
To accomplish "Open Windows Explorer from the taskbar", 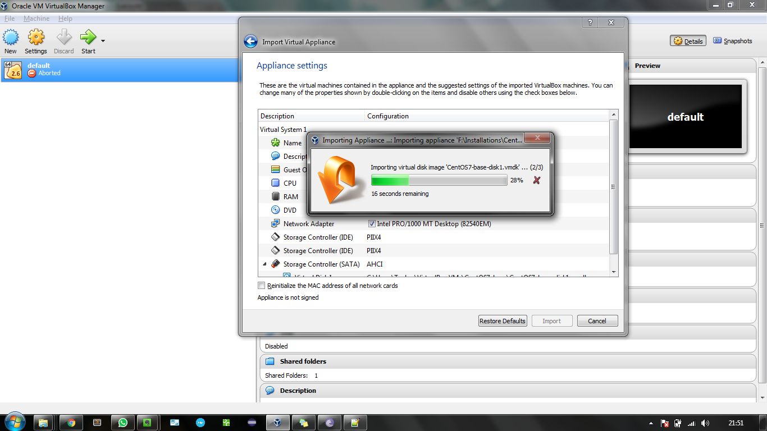I will pyautogui.click(x=44, y=423).
